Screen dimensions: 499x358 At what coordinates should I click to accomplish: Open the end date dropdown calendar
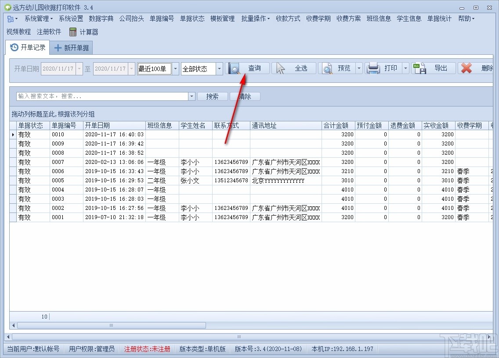pos(131,68)
